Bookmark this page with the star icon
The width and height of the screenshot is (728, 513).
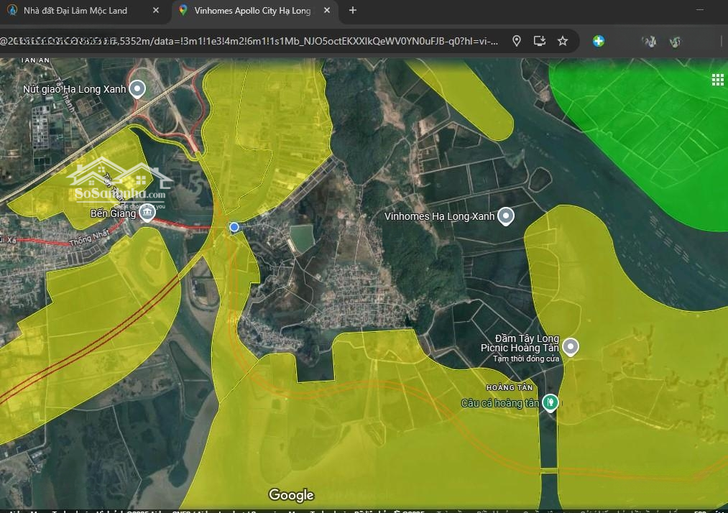click(x=563, y=42)
